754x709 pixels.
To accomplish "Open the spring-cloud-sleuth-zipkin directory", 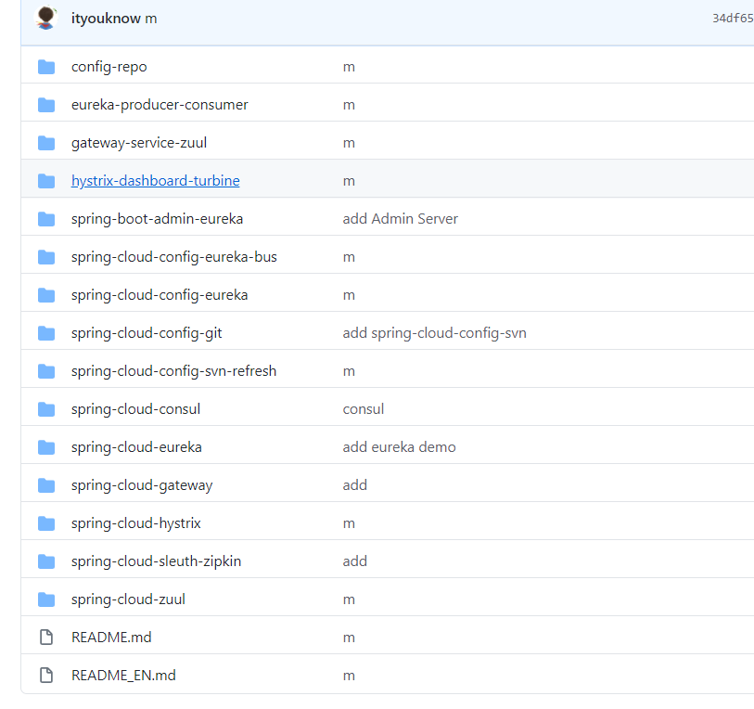I will [x=157, y=561].
